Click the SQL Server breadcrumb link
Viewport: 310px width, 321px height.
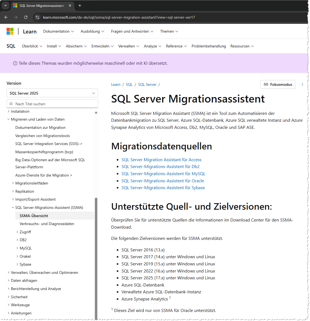click(x=147, y=84)
